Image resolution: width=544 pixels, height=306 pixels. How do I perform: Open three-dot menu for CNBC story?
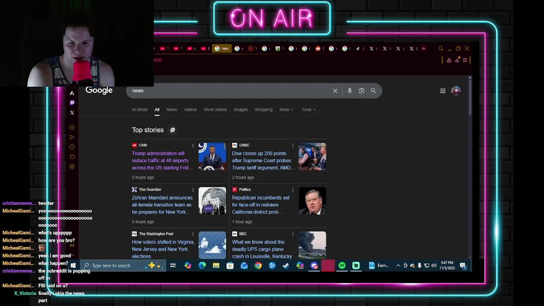pyautogui.click(x=293, y=145)
